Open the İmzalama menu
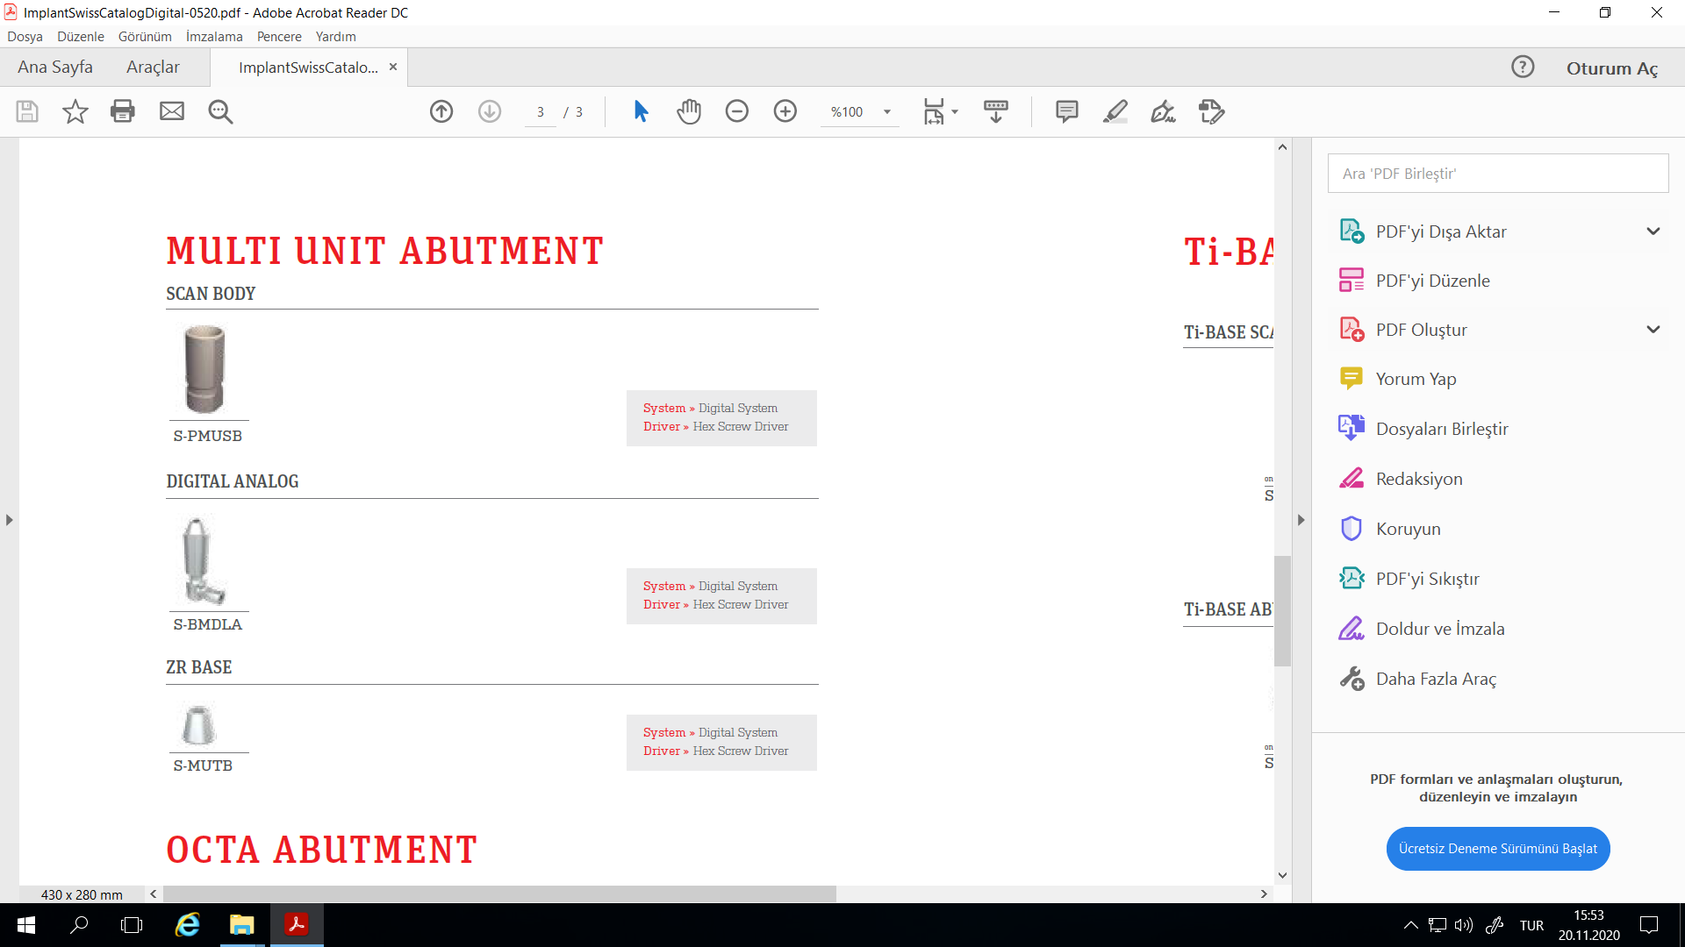Screen dimensions: 1685x947 (x=214, y=37)
